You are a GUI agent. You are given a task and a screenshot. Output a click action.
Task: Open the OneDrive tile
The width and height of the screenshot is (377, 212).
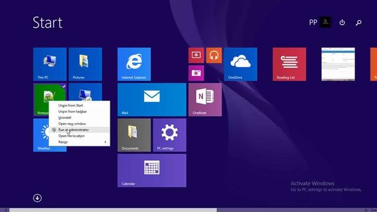[x=241, y=64]
